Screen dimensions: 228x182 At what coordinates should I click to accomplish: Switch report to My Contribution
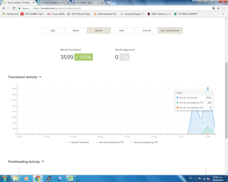170,31
